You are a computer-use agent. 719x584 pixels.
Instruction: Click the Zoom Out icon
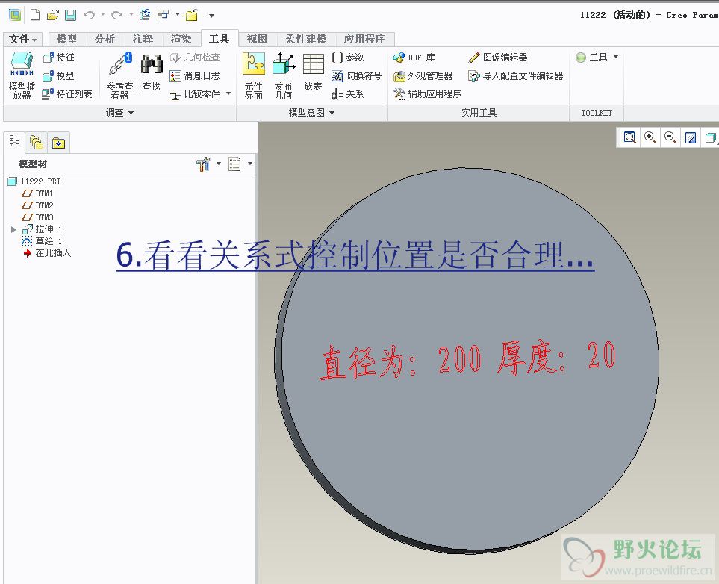tap(670, 137)
